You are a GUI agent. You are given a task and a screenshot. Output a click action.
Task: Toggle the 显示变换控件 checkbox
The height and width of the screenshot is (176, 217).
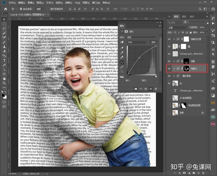point(48,8)
